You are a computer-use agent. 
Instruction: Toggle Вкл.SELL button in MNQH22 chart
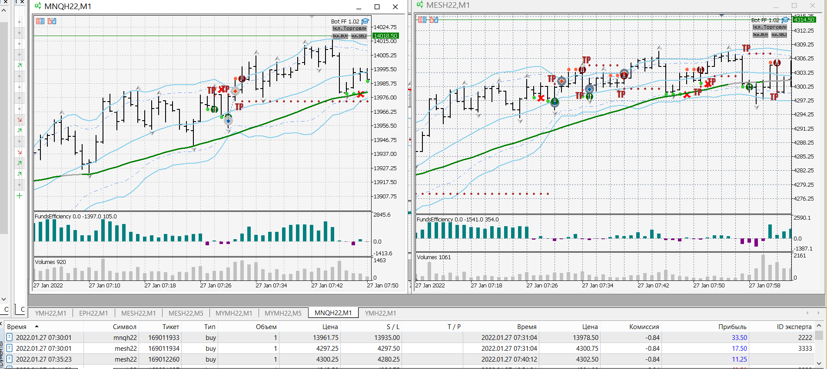359,36
